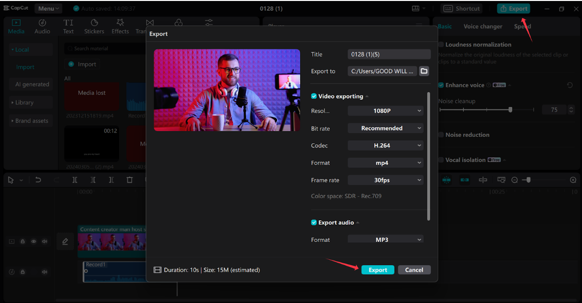
Task: Mute the video track audio
Action: click(x=45, y=241)
